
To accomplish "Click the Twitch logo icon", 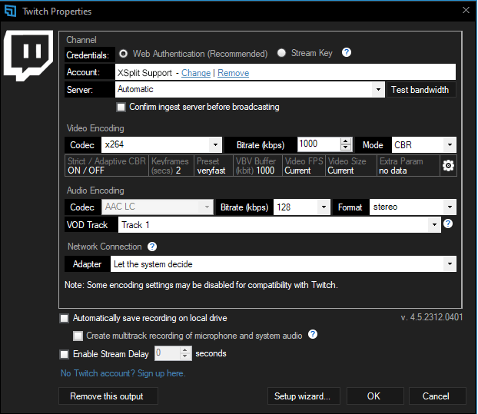I will click(28, 56).
